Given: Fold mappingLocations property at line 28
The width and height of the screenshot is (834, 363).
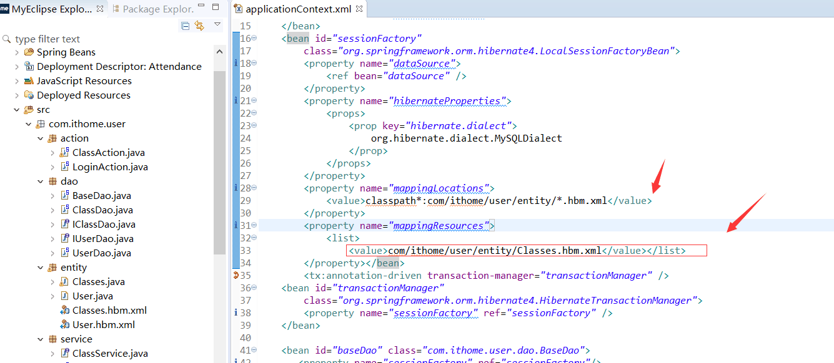Looking at the screenshot, I should pos(254,188).
